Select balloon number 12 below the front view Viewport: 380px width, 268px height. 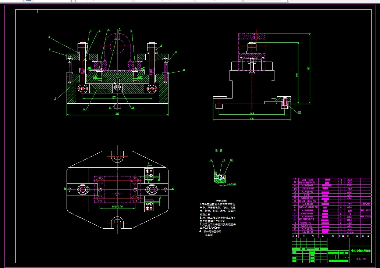pos(132,107)
